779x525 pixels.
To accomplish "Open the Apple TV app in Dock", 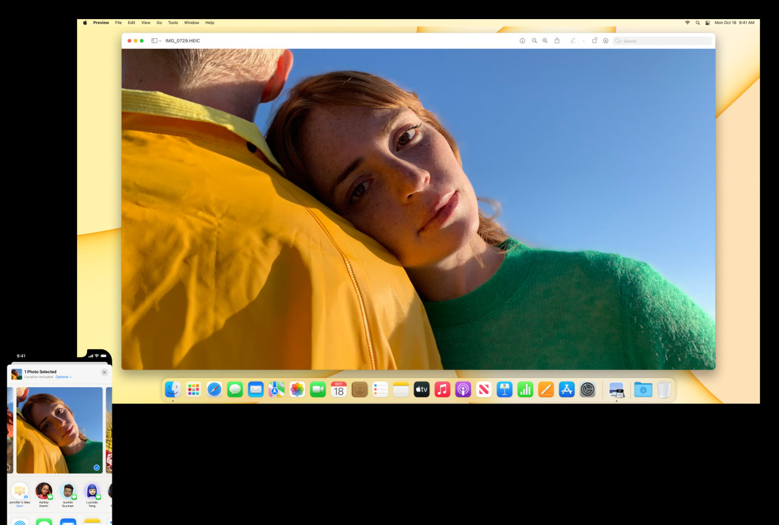I will (422, 389).
